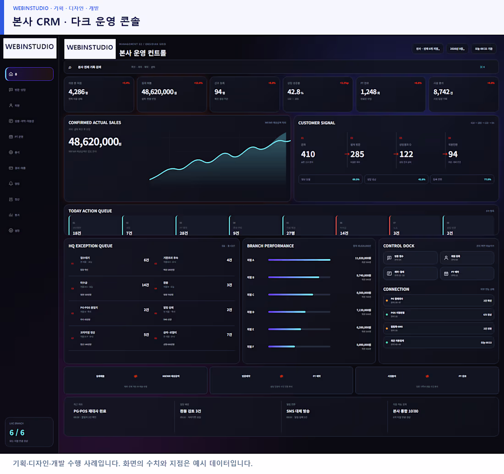
Task: Select the 1,248회 PT 완료 KPI card
Action: point(391,94)
